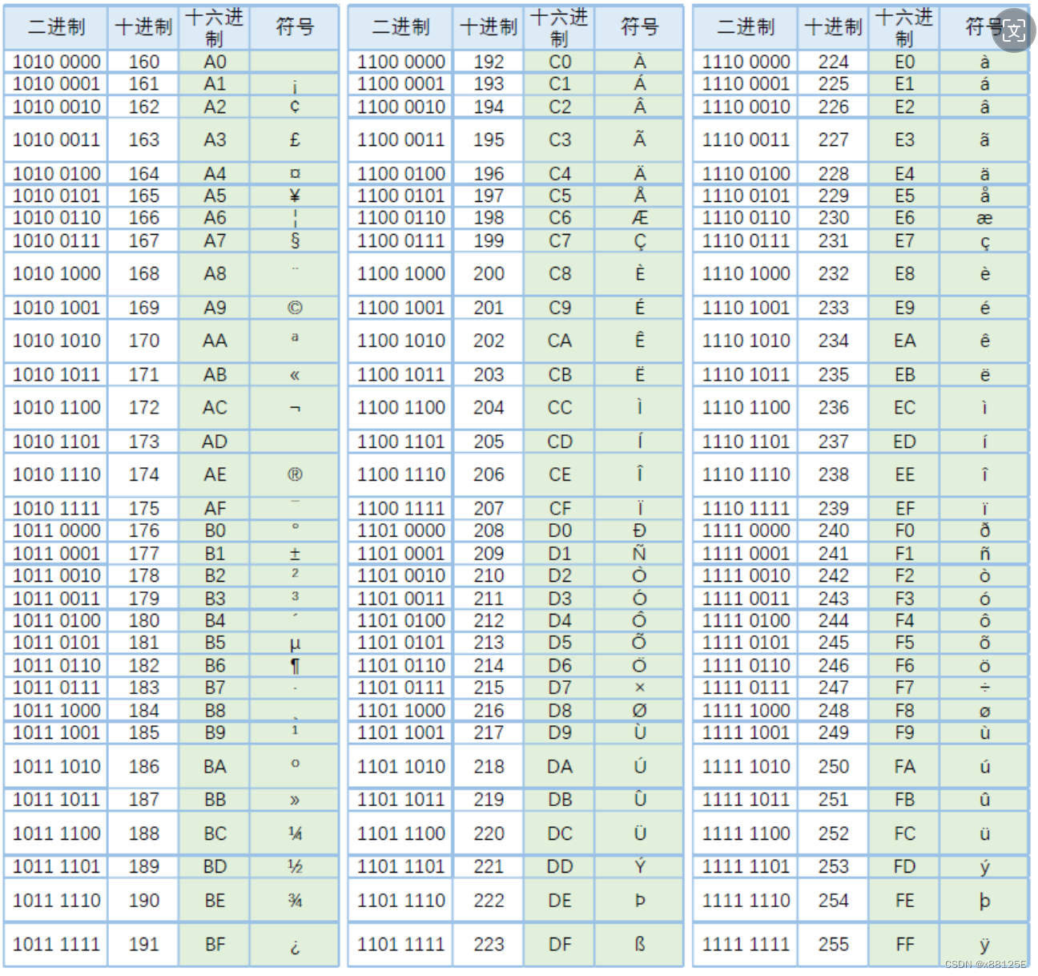Click the ¾ fraction symbol
Screen dimensions: 1038x976
[x=295, y=901]
